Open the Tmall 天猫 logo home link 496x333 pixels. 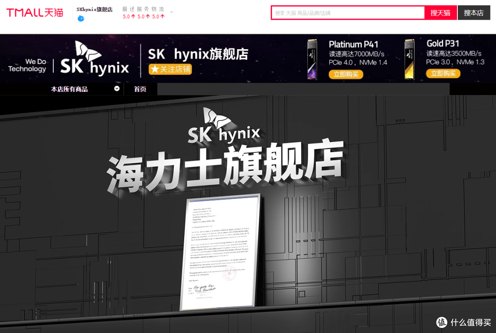coord(35,13)
